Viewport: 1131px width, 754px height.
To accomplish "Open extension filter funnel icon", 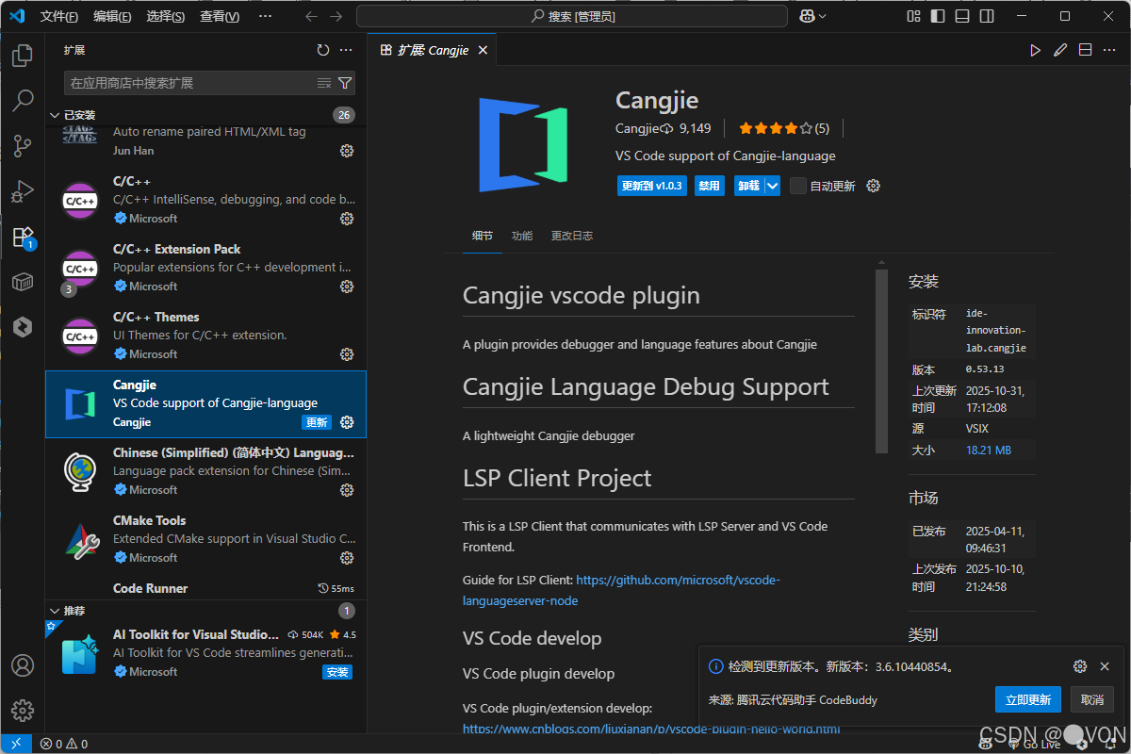I will (x=345, y=83).
